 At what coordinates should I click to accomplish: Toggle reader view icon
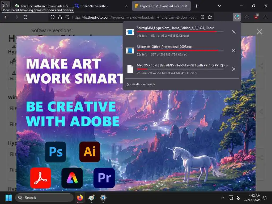tap(202, 17)
